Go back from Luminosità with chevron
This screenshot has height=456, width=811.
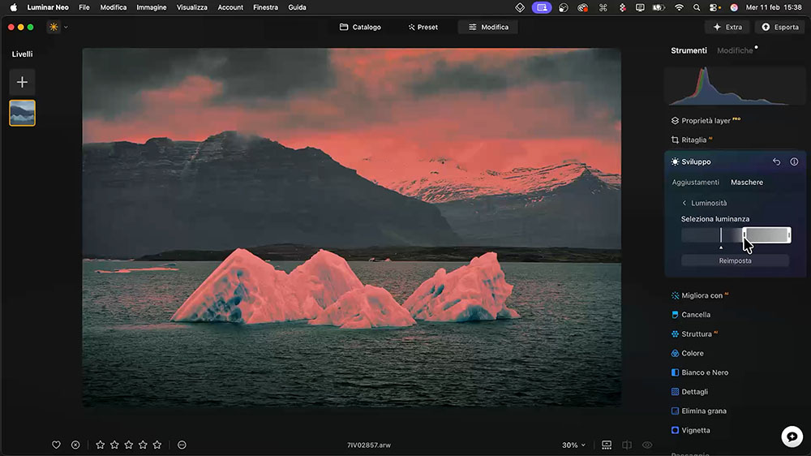[684, 203]
